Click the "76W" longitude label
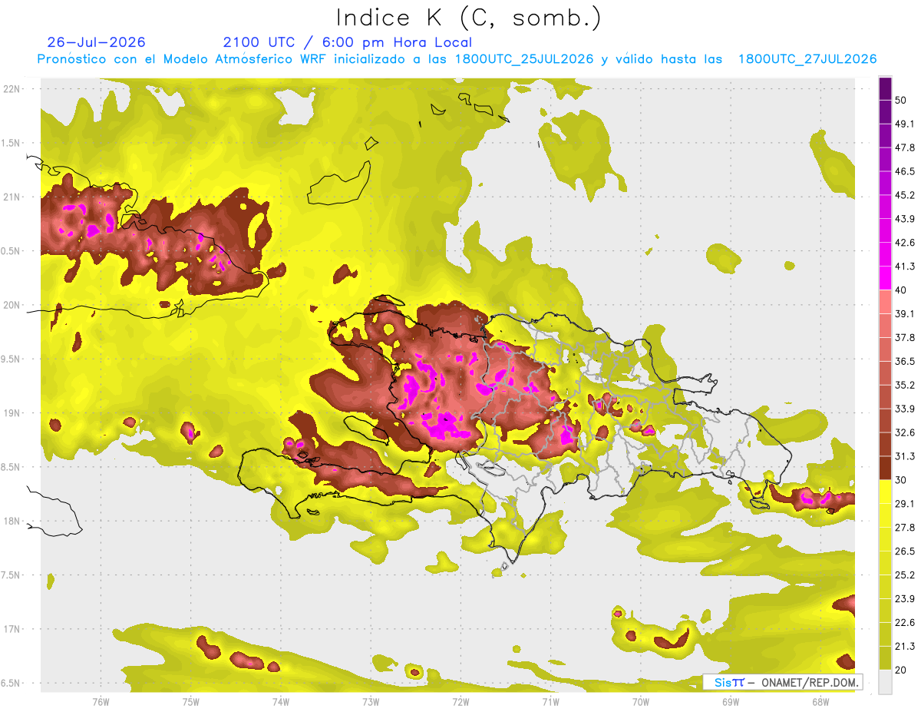This screenshot has width=921, height=712. pos(101,701)
